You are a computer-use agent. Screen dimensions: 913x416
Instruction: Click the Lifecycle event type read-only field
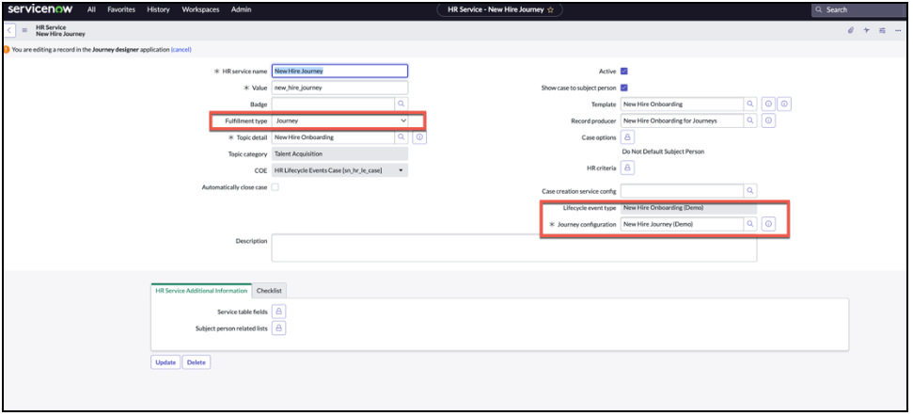click(689, 208)
